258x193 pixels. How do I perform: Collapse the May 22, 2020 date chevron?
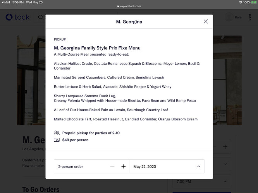[199, 166]
